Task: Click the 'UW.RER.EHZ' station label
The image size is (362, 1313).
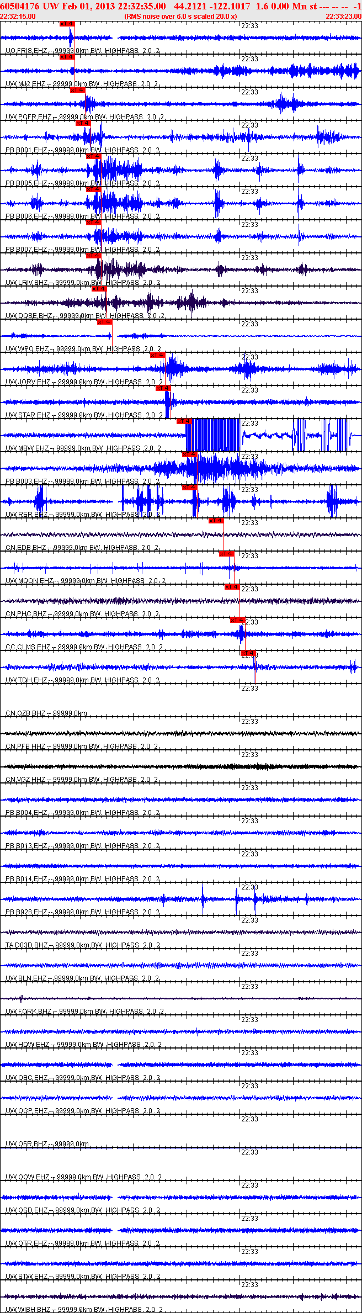Action: click(x=26, y=515)
